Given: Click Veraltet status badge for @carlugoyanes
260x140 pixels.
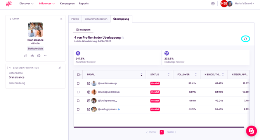Looking at the screenshot, I should (x=155, y=109).
